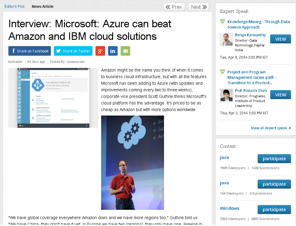
Task: Click Scott Guthrie presentation photo
Action: coord(133,163)
